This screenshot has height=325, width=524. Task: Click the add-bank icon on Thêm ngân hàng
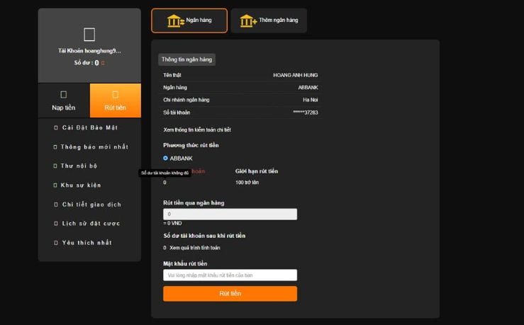[x=248, y=21]
